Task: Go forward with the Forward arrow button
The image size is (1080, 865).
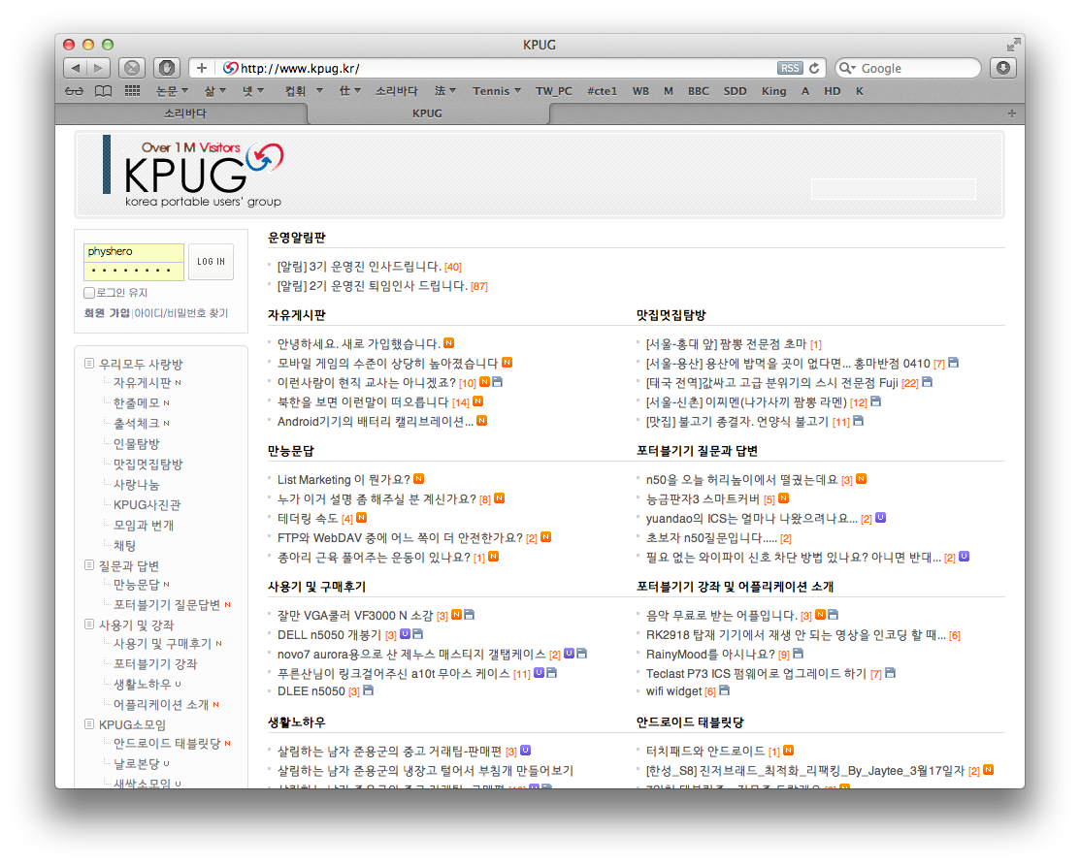Action: pos(99,68)
